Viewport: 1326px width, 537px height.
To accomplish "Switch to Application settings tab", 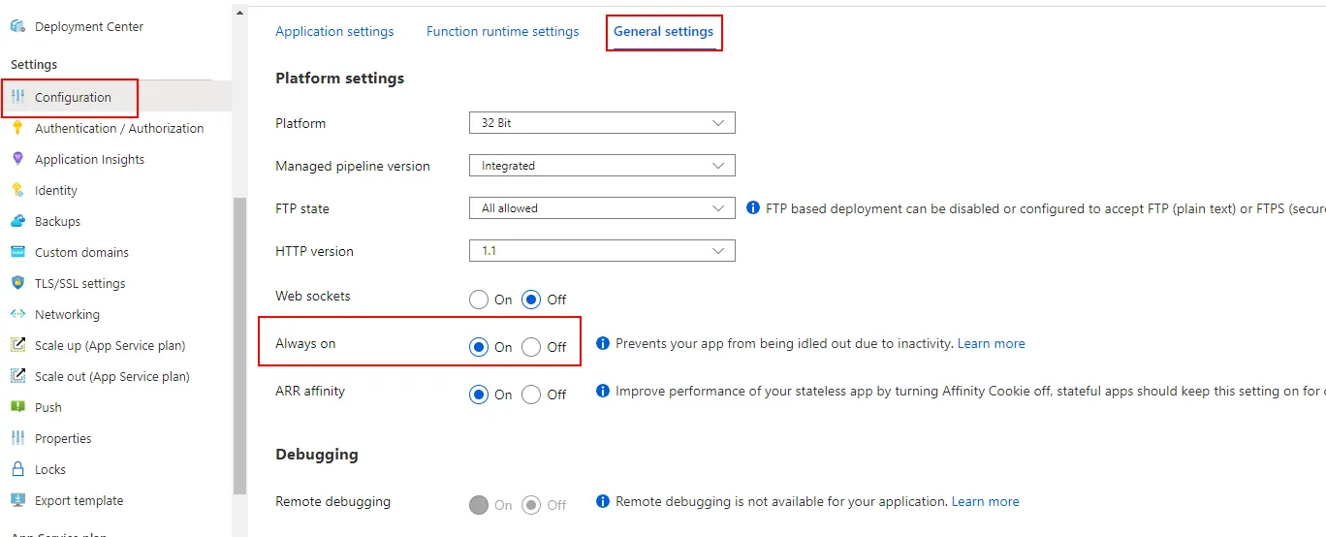I will pyautogui.click(x=334, y=31).
